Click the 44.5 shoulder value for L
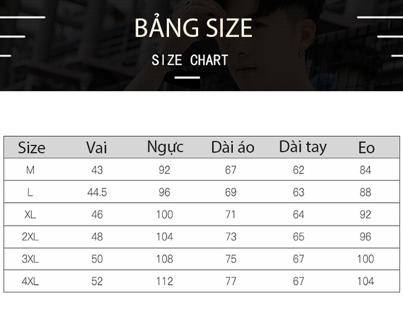The image size is (403, 330). click(97, 192)
